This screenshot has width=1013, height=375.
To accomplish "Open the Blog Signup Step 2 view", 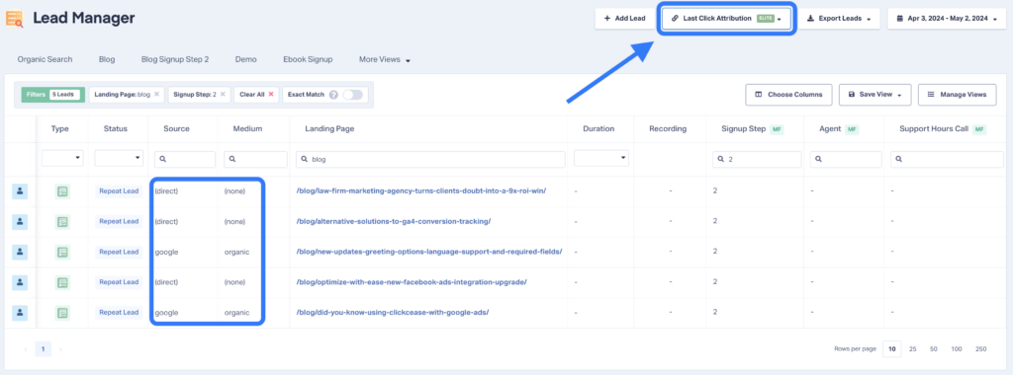I will pyautogui.click(x=175, y=59).
